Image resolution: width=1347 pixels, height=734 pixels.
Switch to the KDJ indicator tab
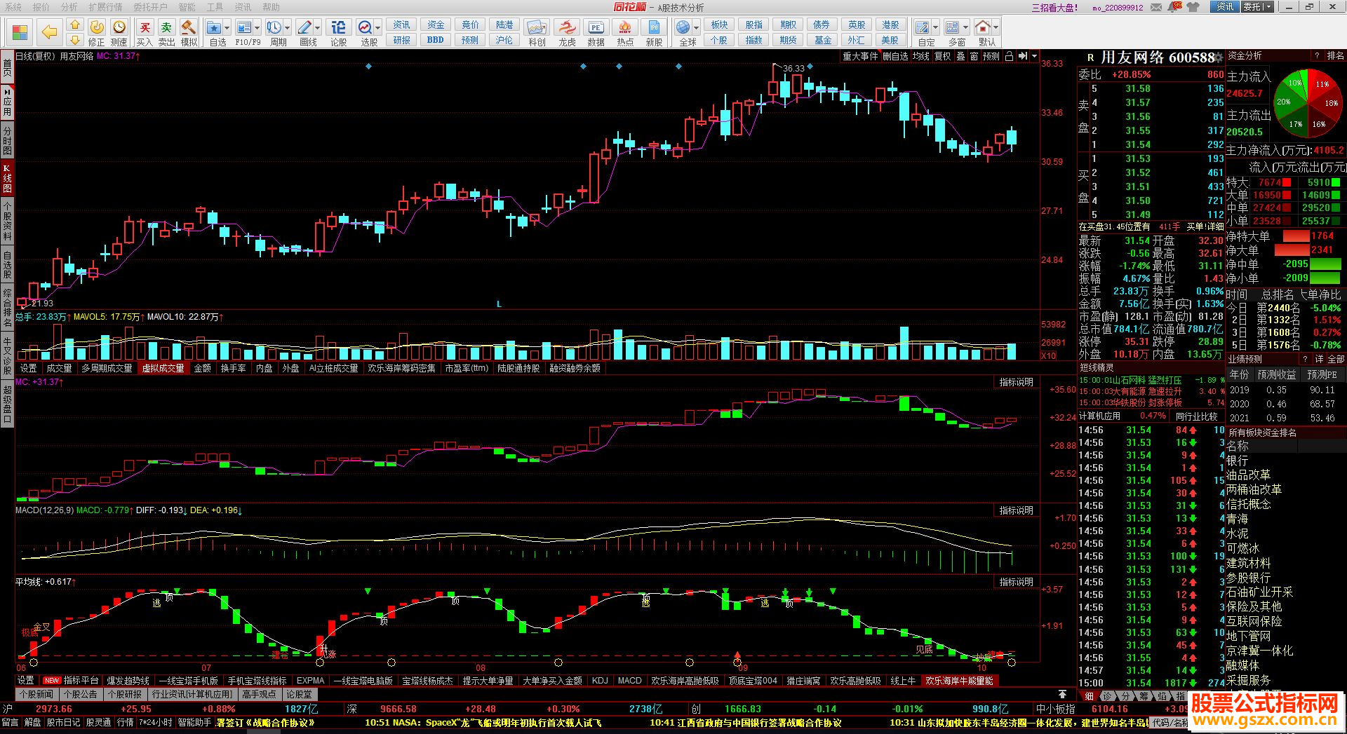(x=600, y=681)
